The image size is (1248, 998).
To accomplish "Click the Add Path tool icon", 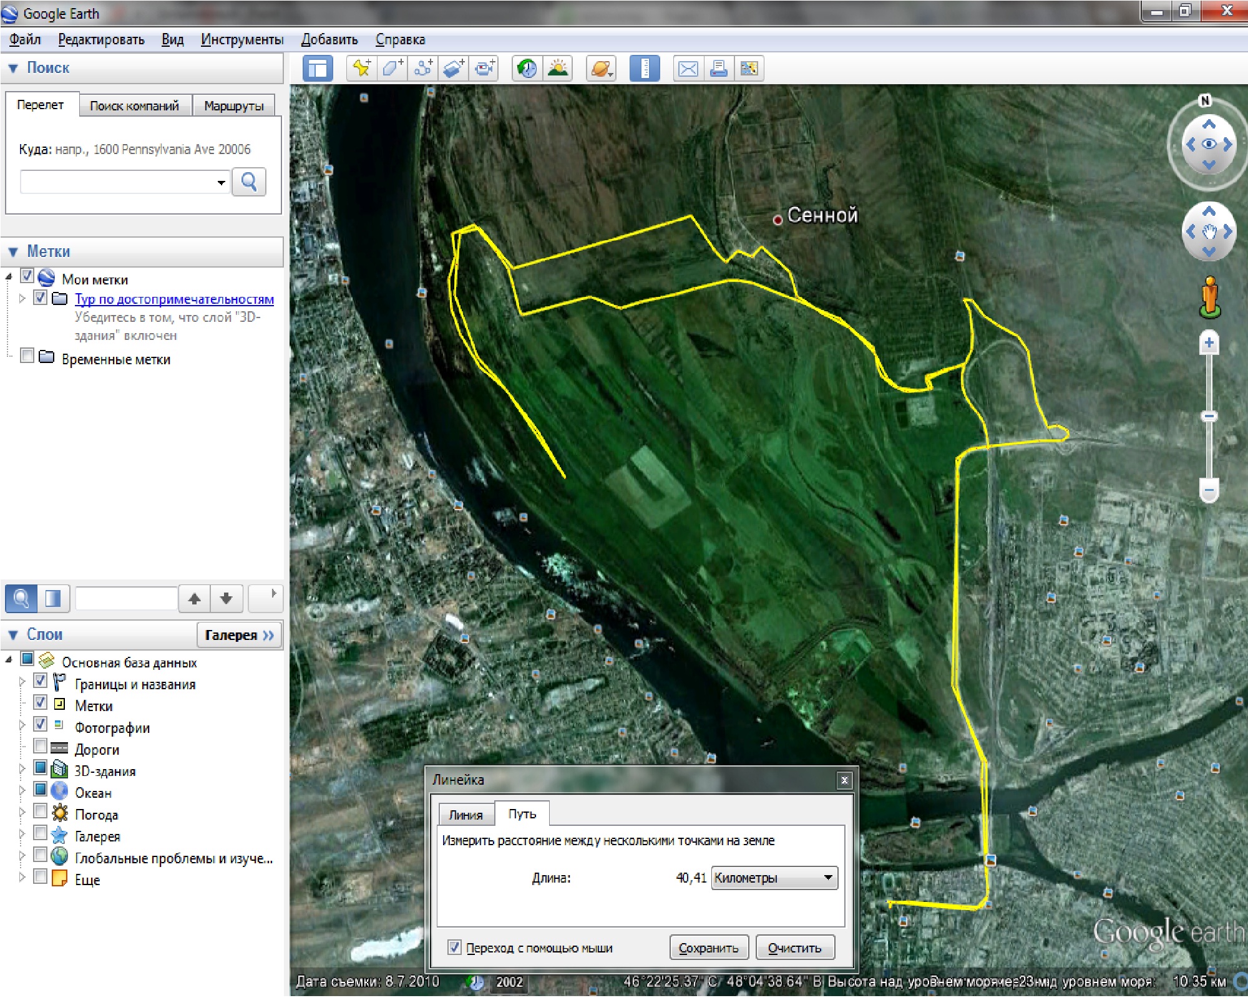I will 423,68.
